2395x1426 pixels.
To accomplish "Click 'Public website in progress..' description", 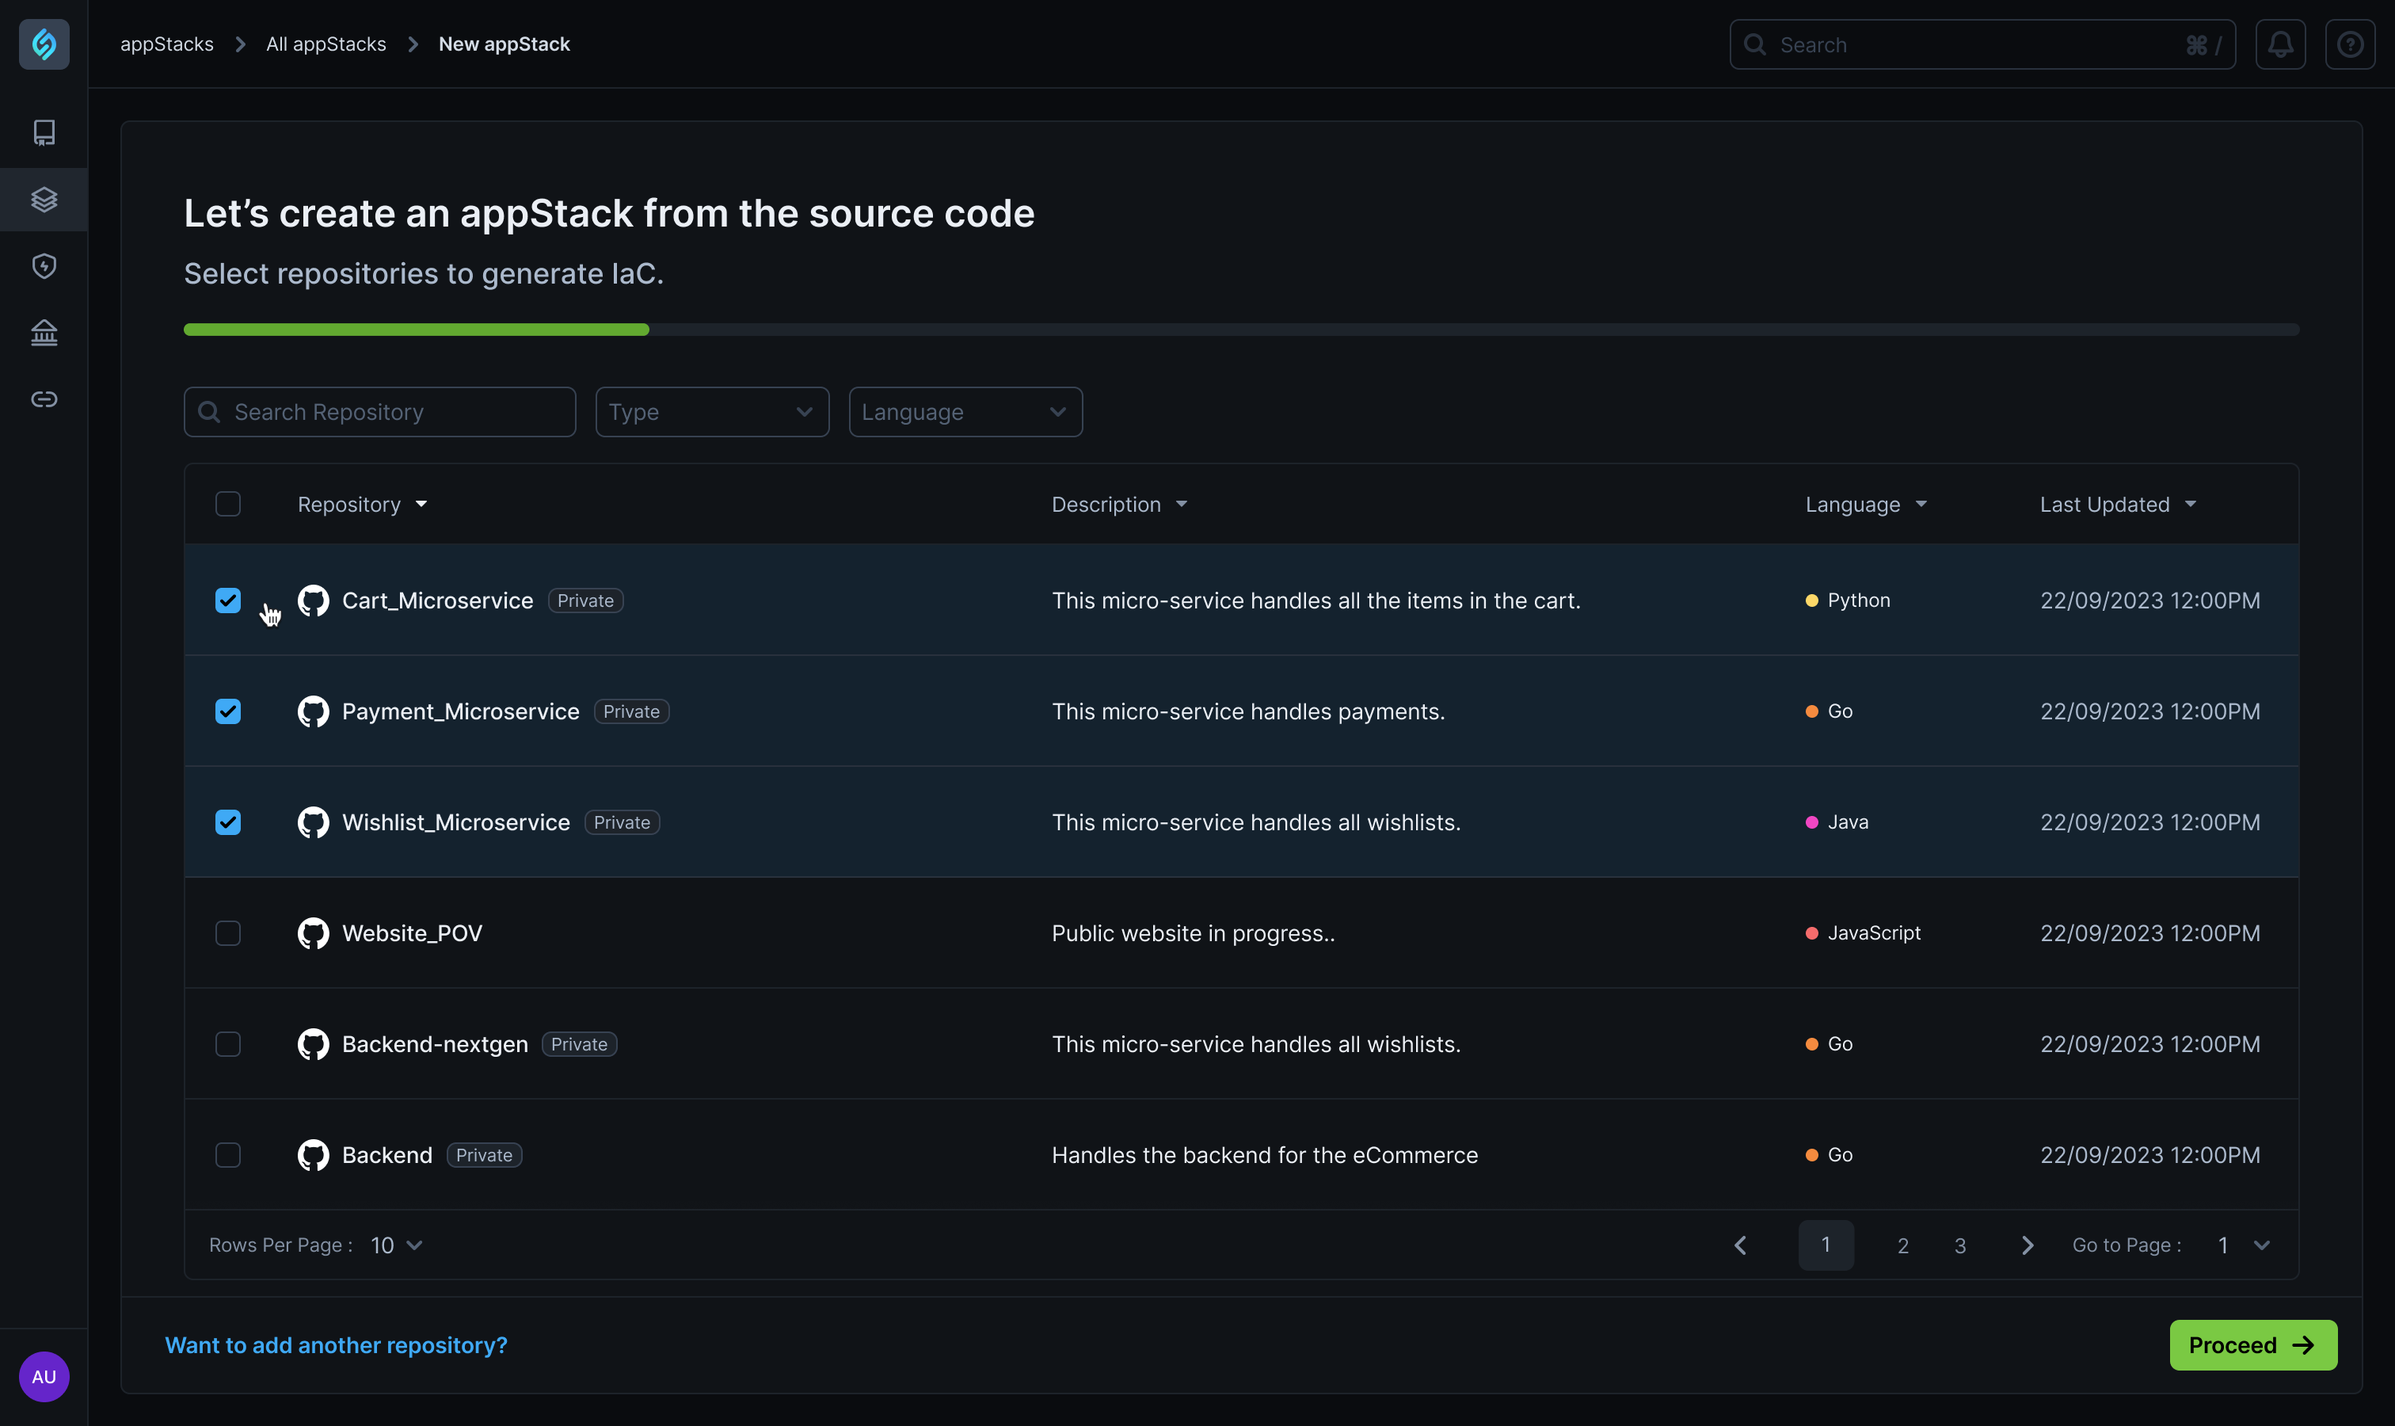I will coord(1192,933).
